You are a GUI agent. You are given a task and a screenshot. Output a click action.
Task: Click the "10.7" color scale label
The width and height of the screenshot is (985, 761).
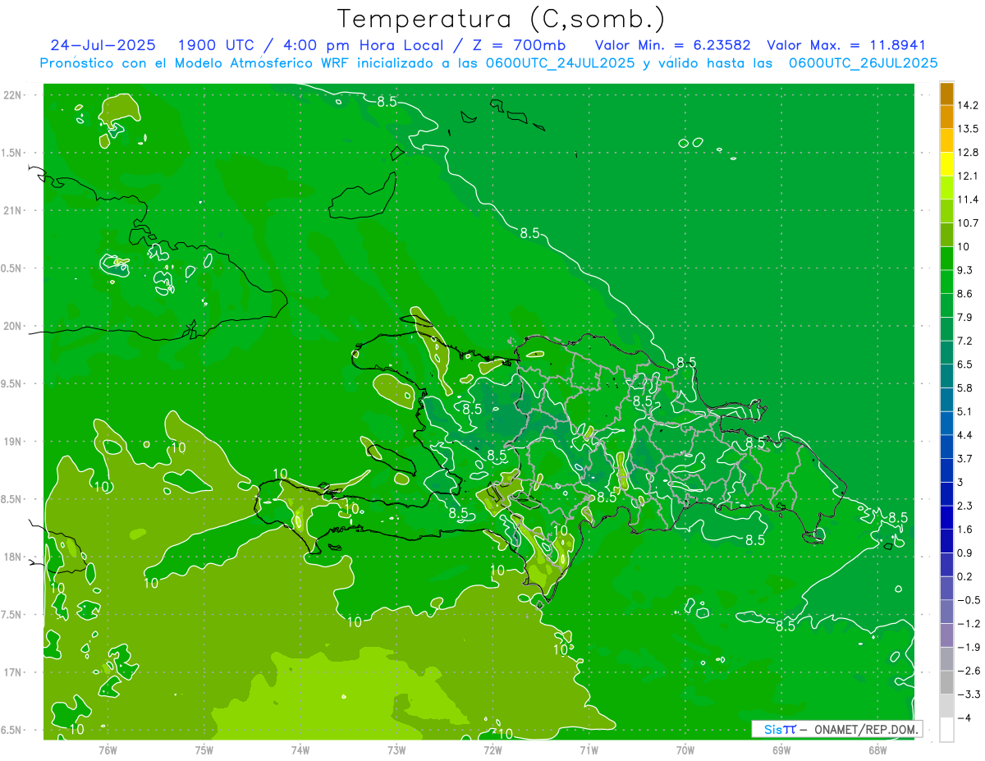968,223
